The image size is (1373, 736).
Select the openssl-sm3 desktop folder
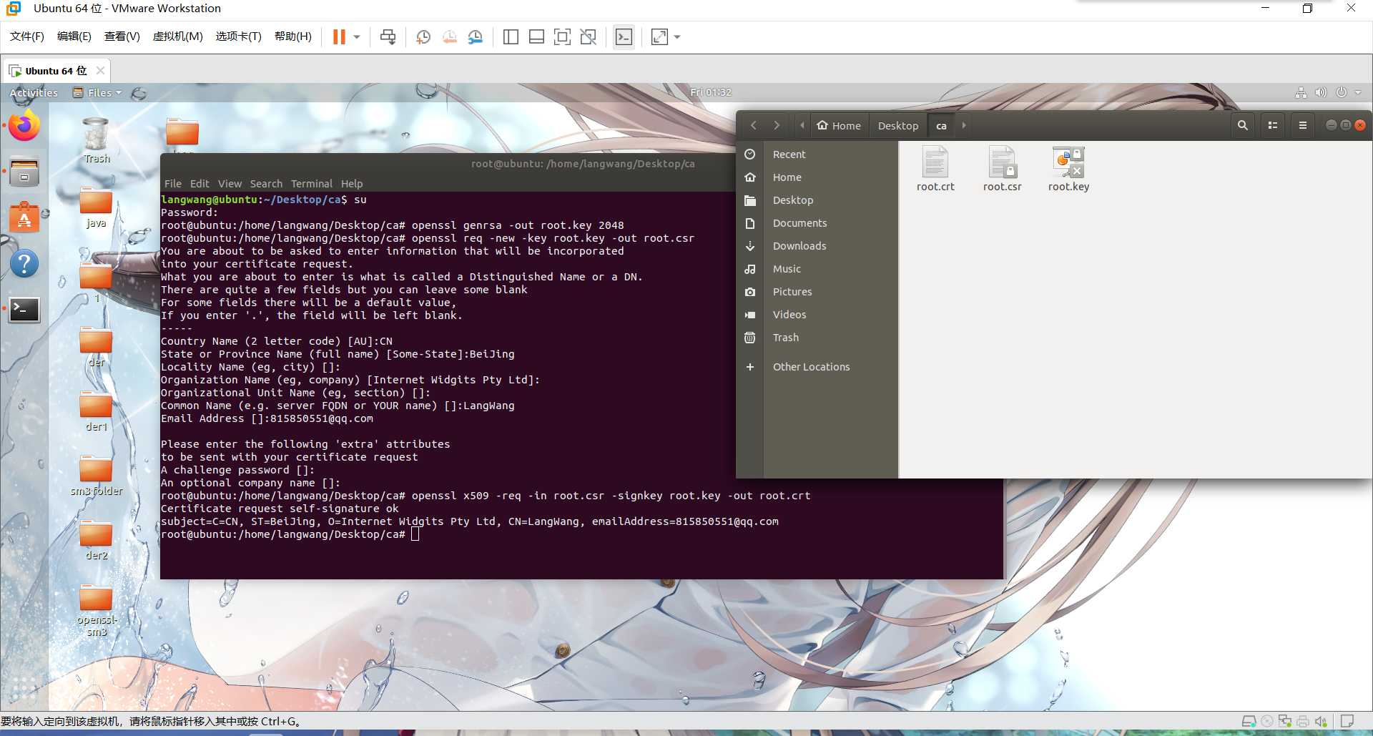[x=97, y=611]
